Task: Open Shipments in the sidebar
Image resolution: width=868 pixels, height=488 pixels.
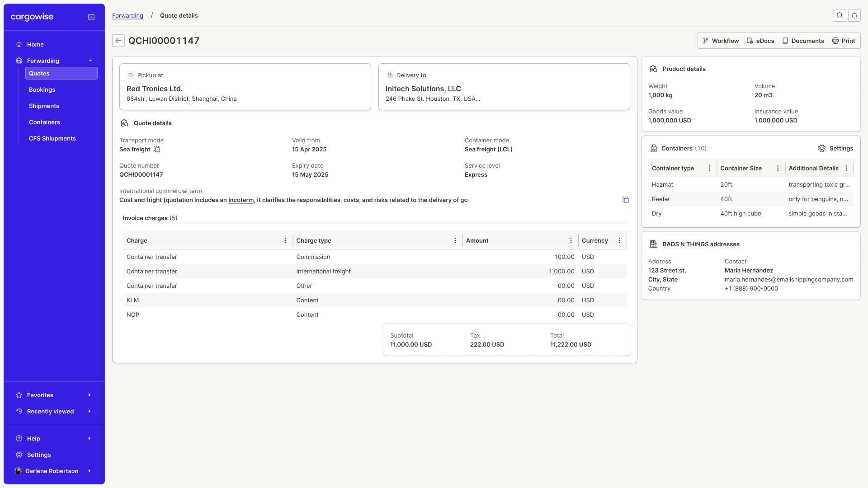Action: [61, 106]
